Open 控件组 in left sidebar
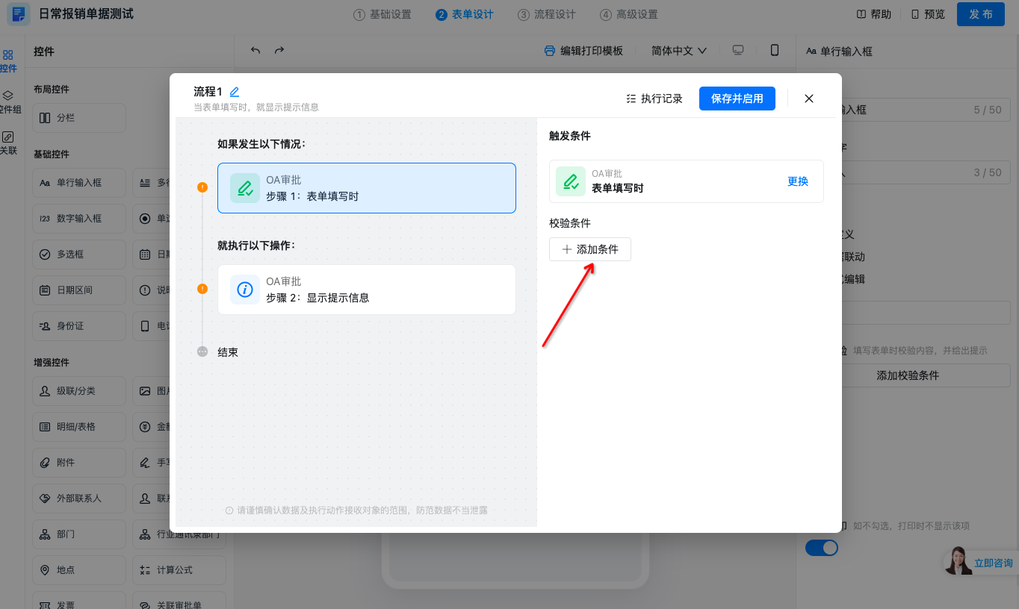Screen dimensions: 1019x609 click(x=8, y=102)
